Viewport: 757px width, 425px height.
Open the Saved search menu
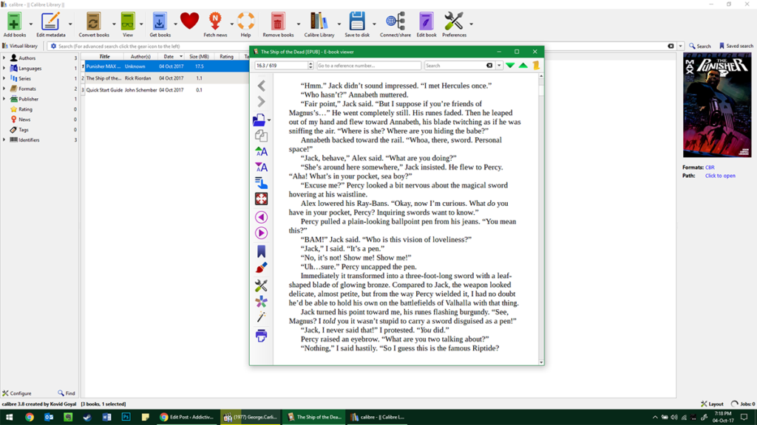[736, 45]
